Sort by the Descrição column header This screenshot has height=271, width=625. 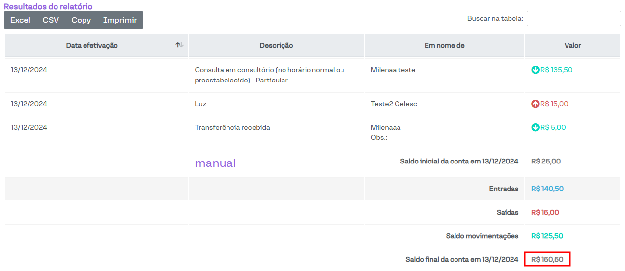[x=276, y=46]
